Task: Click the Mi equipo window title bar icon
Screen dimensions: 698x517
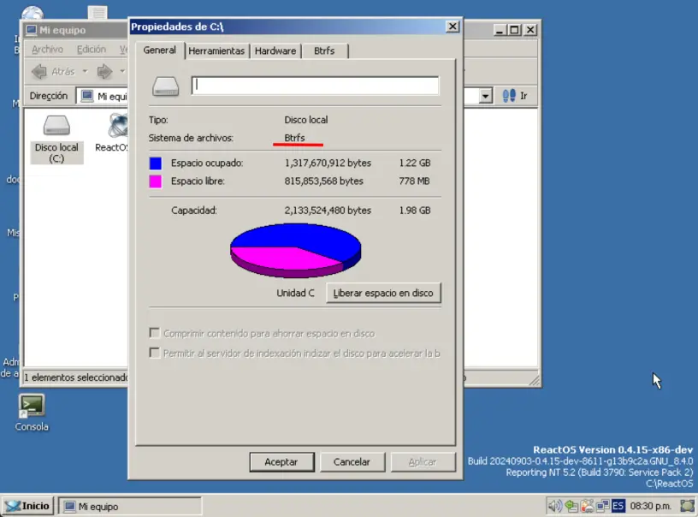Action: tap(31, 30)
